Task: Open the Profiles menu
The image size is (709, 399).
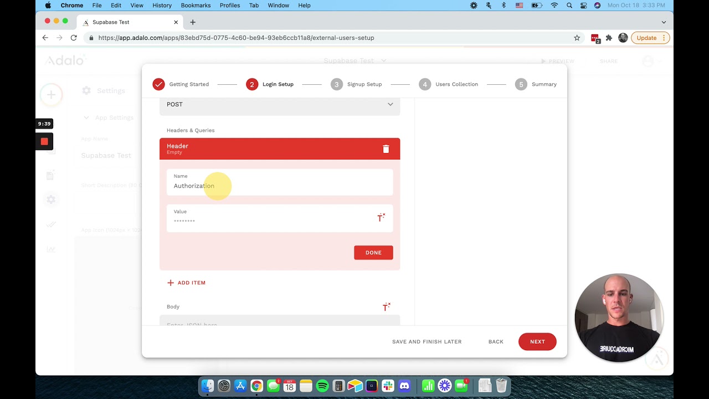Action: pos(230,5)
